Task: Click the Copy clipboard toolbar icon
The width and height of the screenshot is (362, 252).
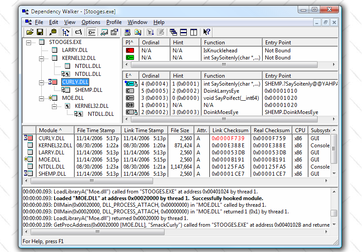Action: click(53, 32)
